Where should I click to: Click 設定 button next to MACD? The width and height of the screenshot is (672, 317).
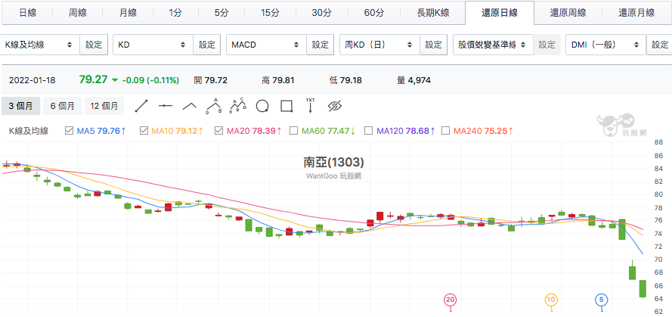point(321,45)
